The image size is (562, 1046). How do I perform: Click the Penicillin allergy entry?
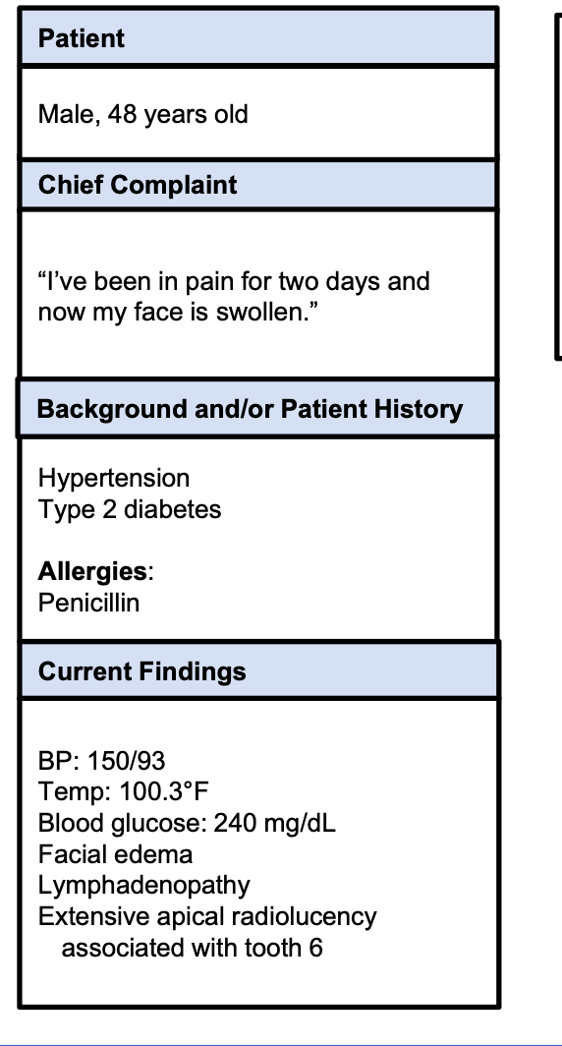pos(88,603)
